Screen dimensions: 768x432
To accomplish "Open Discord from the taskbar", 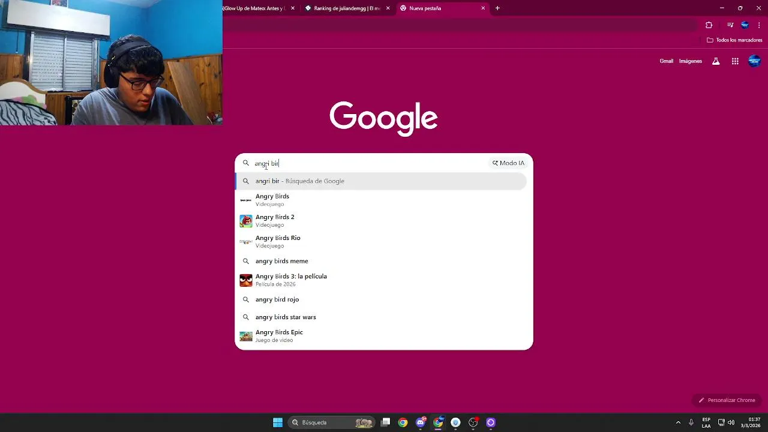I will [421, 422].
